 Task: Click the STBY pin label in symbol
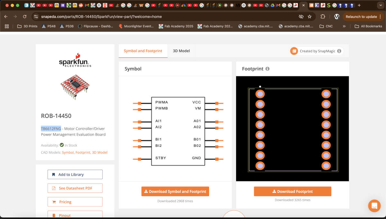click(161, 158)
